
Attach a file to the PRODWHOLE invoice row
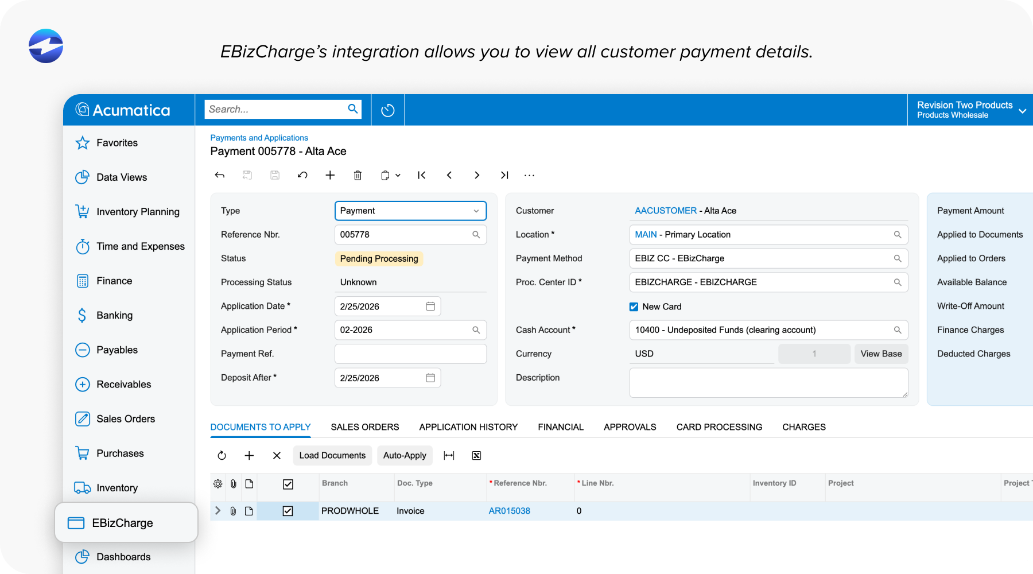[x=233, y=510]
